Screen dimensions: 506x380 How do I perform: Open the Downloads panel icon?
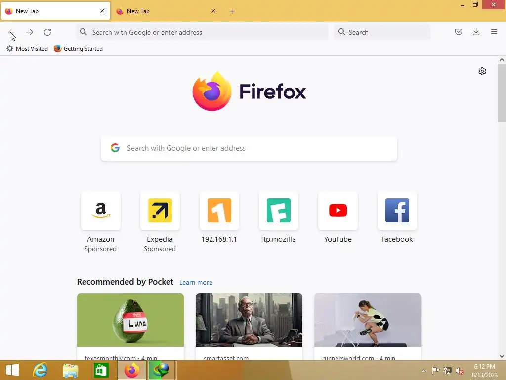[476, 32]
